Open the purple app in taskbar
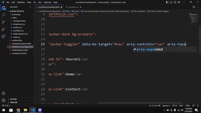This screenshot has width=201, height=113. tap(40, 110)
